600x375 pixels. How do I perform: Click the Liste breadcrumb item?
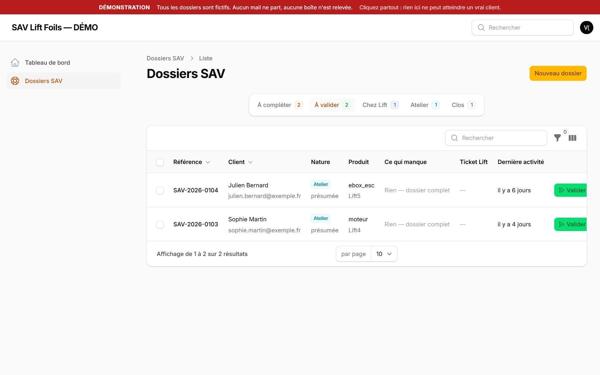pos(206,58)
